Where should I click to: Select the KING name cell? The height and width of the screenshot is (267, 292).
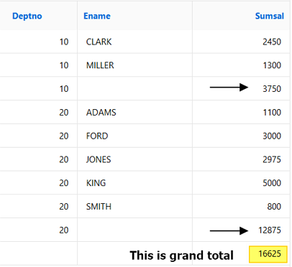96,183
